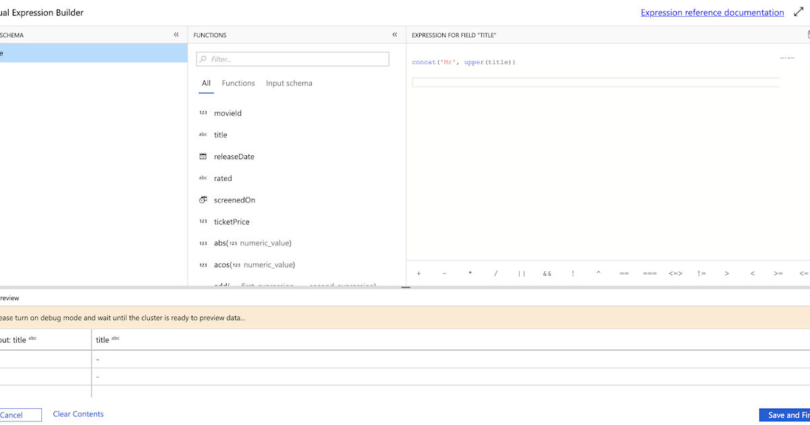Image resolution: width=810 pixels, height=425 pixels.
Task: Open fullscreen with the expand arrows icon
Action: tap(799, 11)
